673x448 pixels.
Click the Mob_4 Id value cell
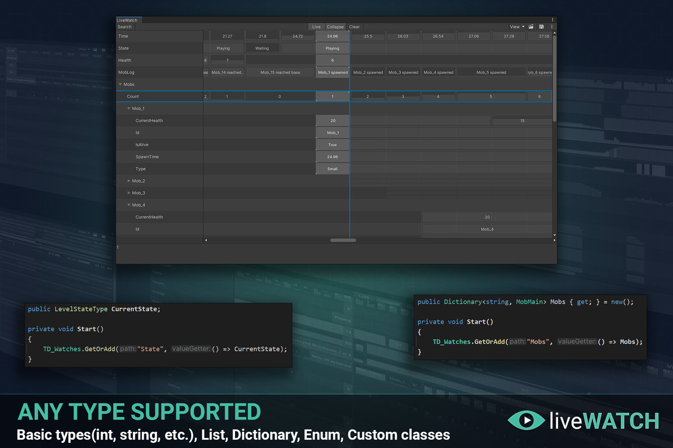click(487, 229)
